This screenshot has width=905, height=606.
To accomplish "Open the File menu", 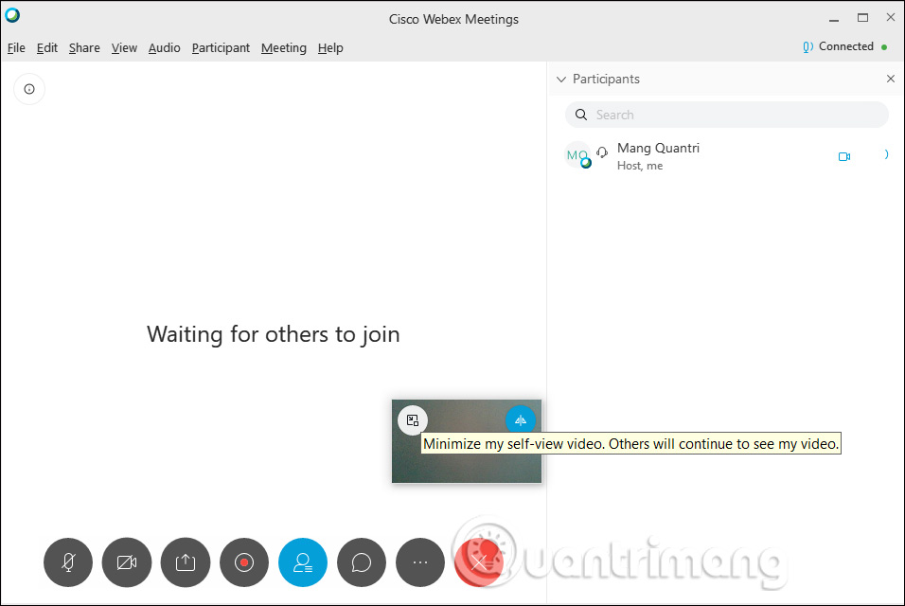I will (x=16, y=48).
